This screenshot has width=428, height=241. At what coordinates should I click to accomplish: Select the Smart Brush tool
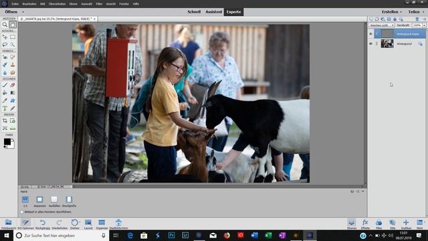(x=5, y=65)
